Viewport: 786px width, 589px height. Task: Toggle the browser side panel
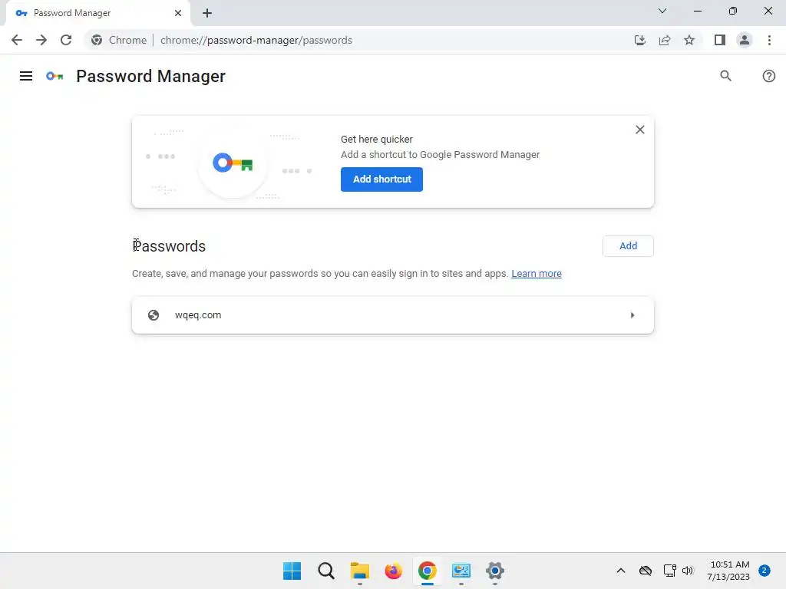(x=720, y=40)
